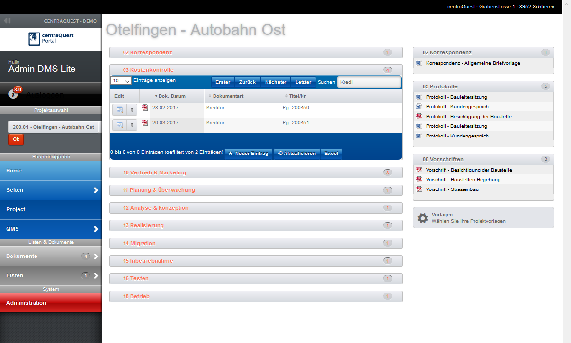Image resolution: width=571 pixels, height=343 pixels.
Task: Open edit form for 20.03.2017 entry
Action: click(120, 125)
